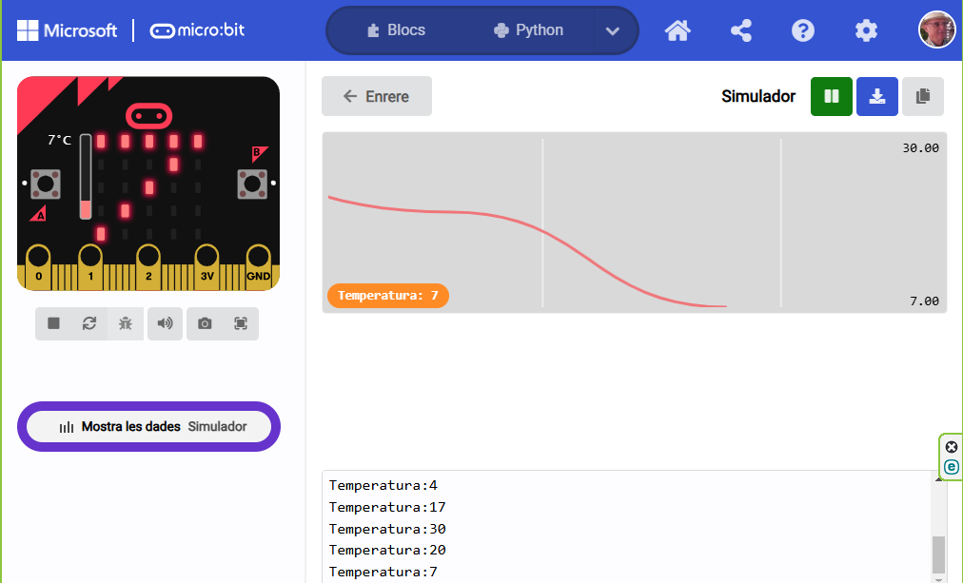Launch simulator in full screen
Screen dimensions: 963x583
coord(241,323)
